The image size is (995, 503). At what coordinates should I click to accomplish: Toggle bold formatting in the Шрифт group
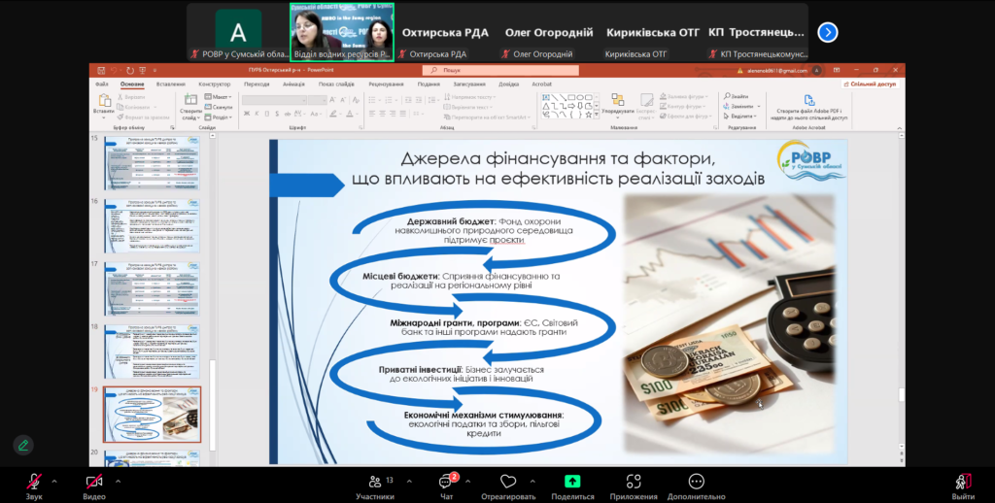tap(247, 115)
